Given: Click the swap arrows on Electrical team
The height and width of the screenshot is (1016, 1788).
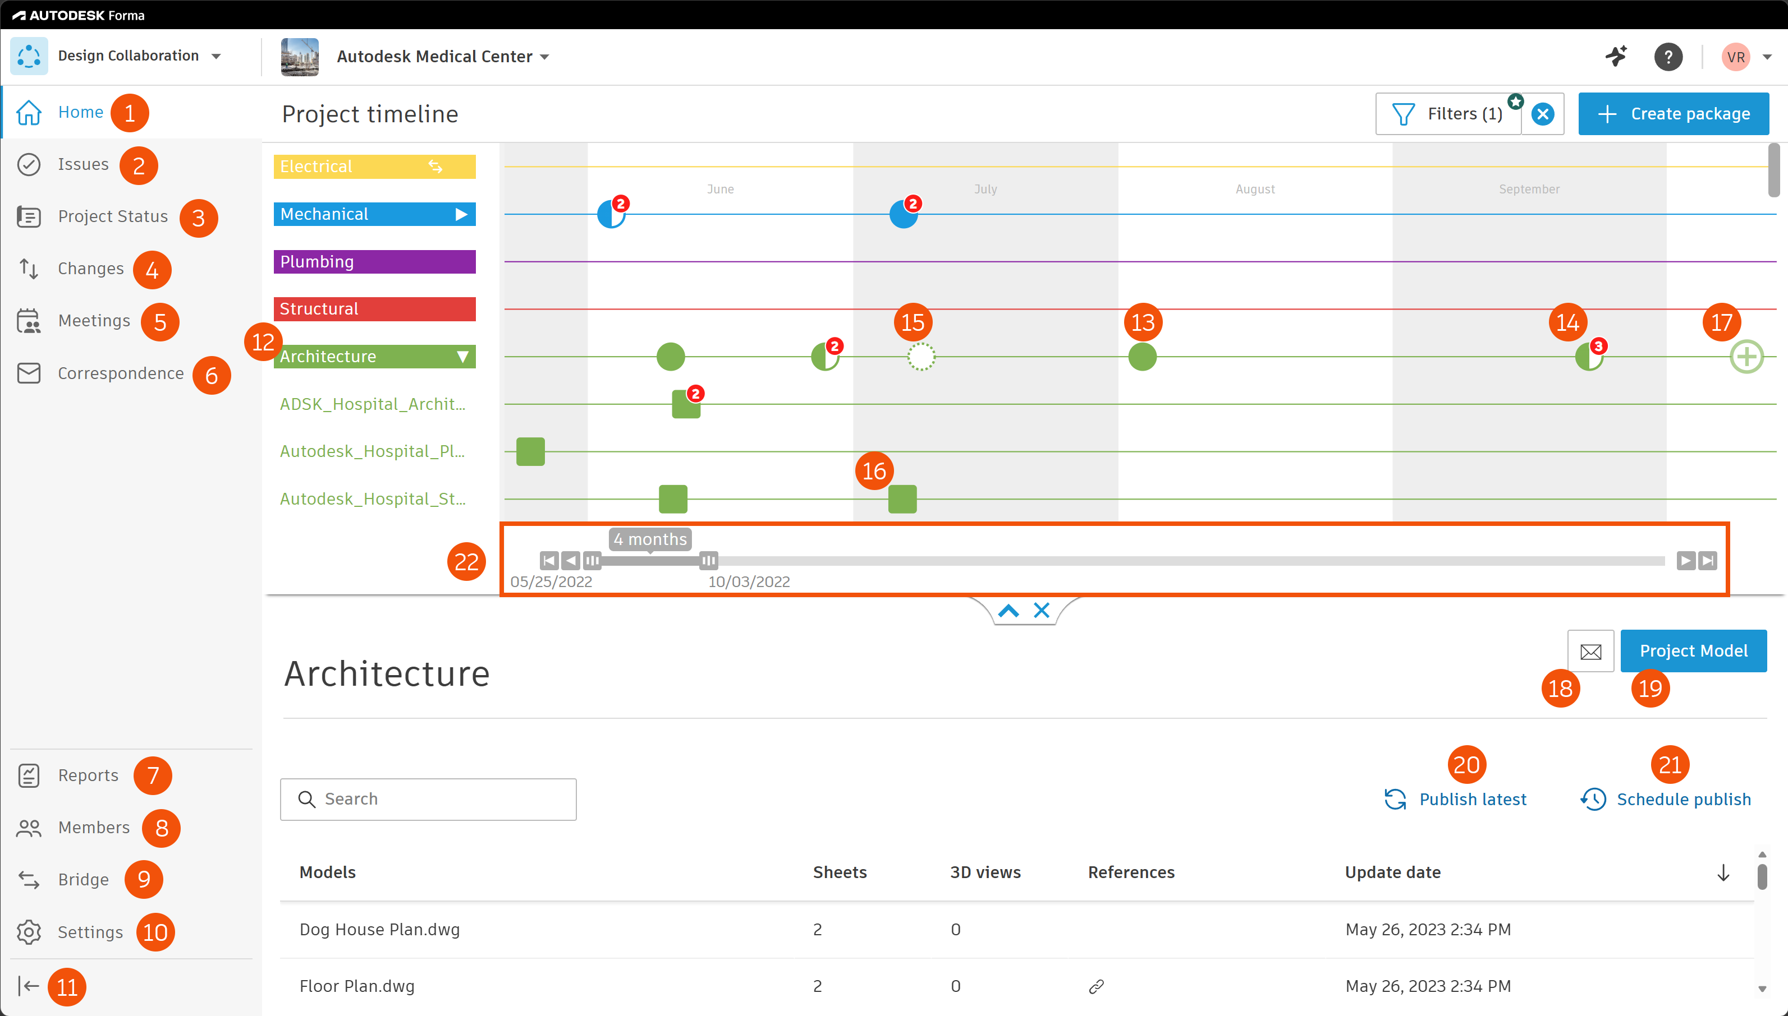Looking at the screenshot, I should coord(435,166).
